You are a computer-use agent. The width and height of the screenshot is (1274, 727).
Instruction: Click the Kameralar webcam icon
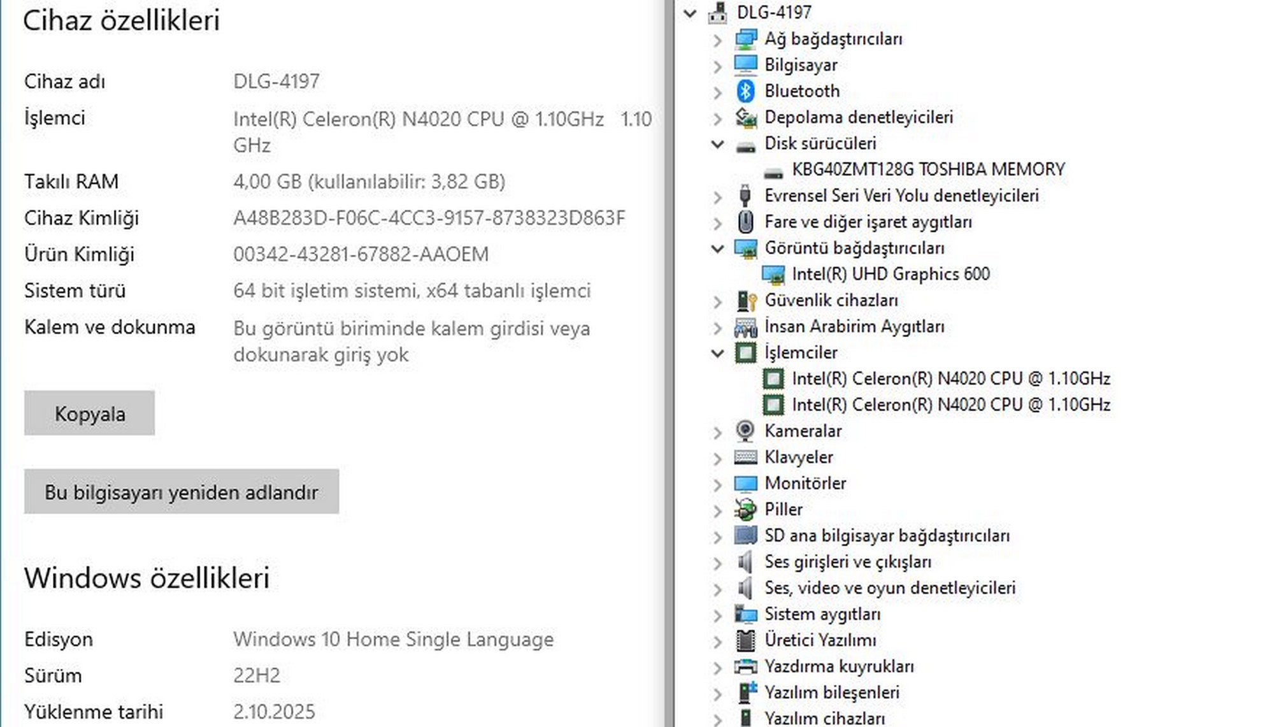pos(745,431)
